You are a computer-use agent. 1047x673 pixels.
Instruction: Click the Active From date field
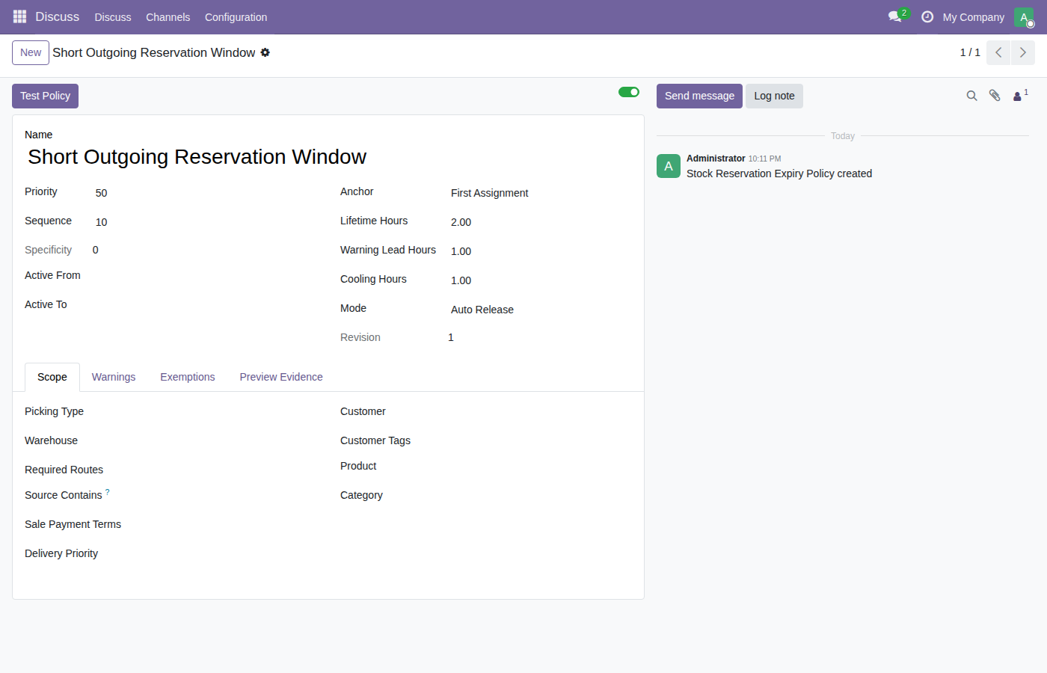[204, 277]
